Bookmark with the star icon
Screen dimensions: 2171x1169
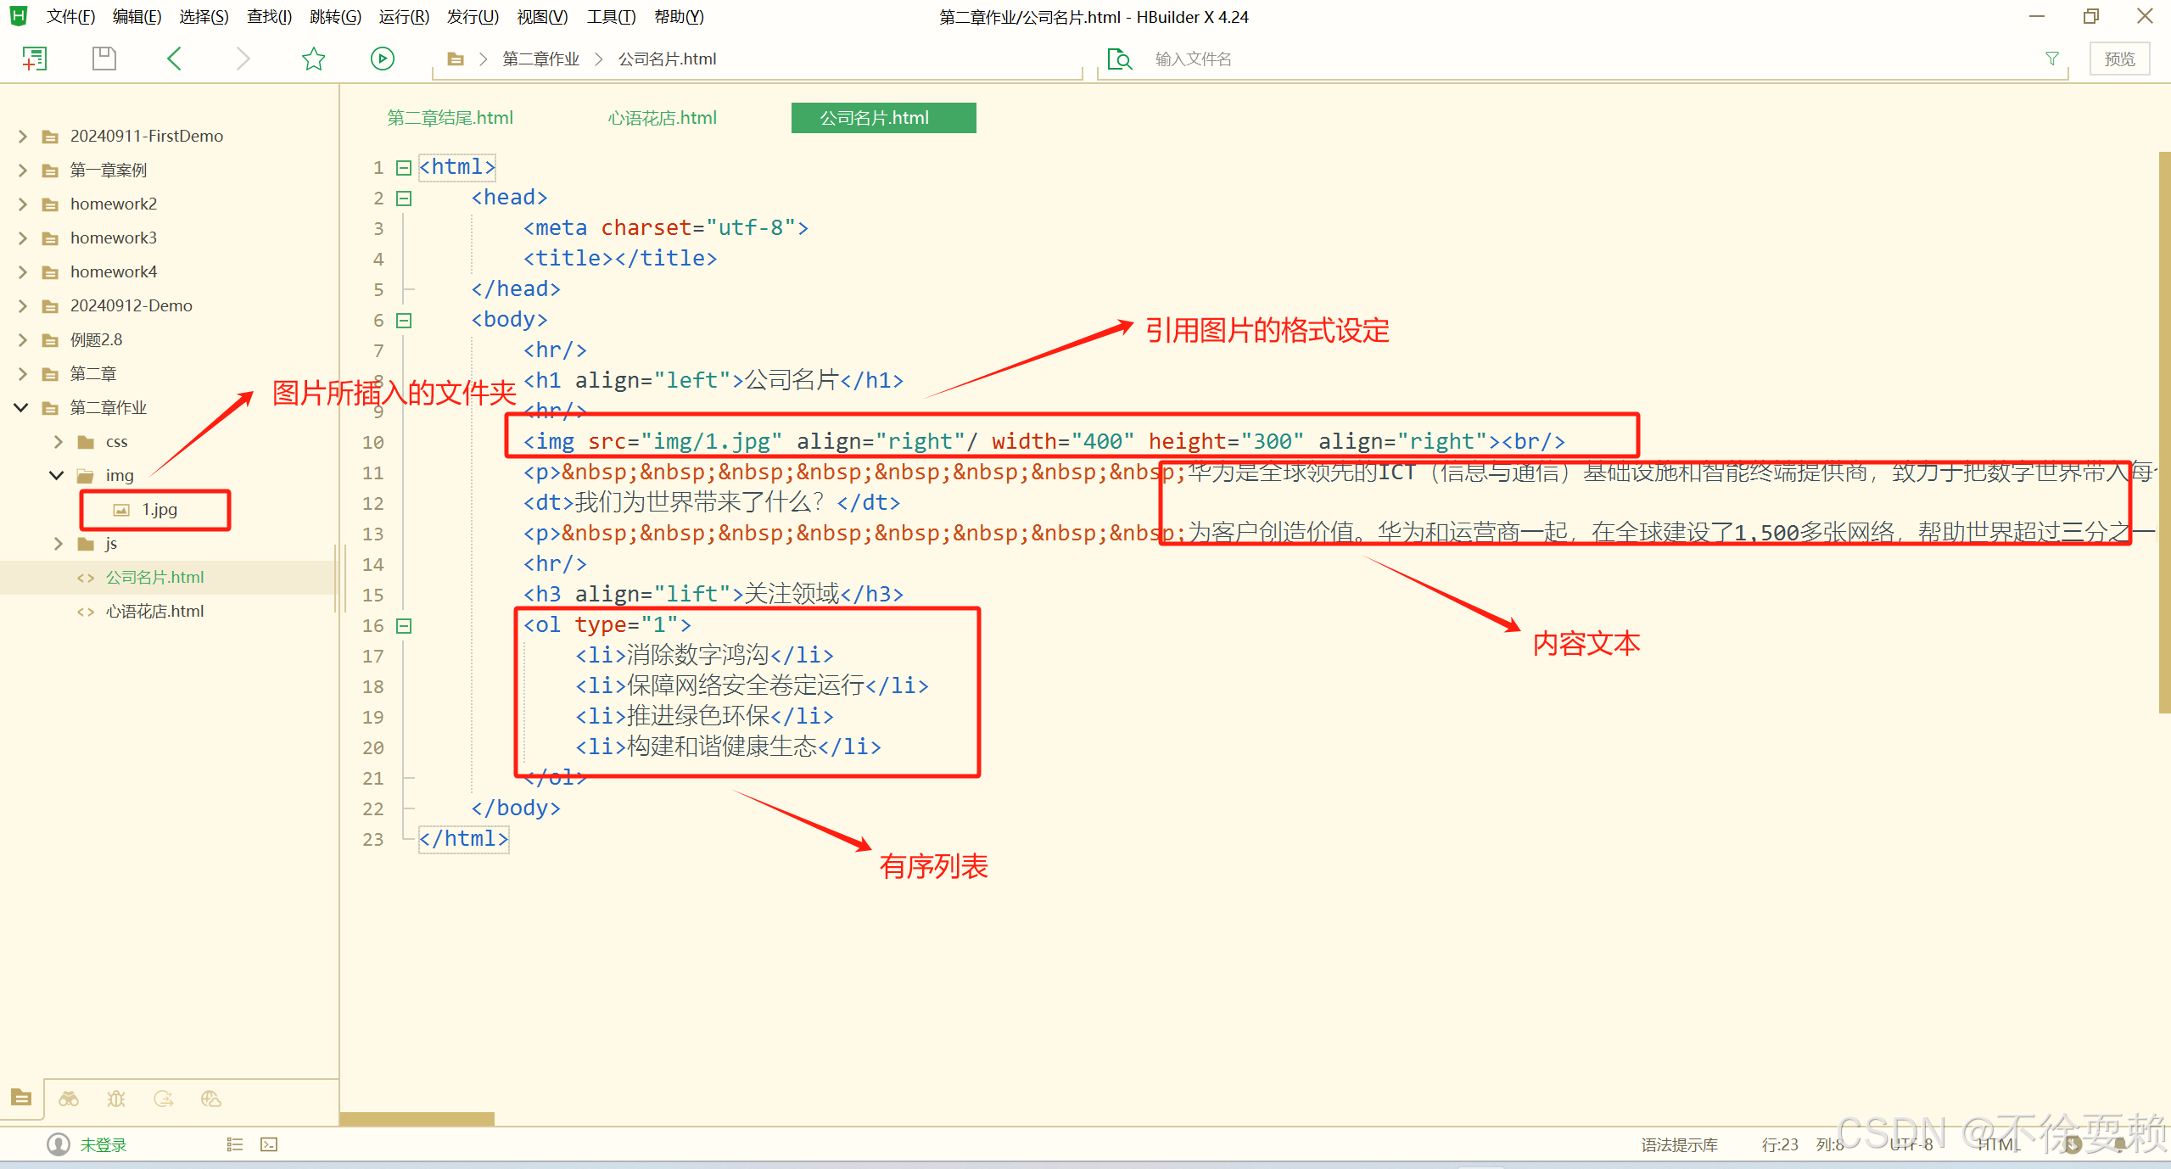point(313,59)
